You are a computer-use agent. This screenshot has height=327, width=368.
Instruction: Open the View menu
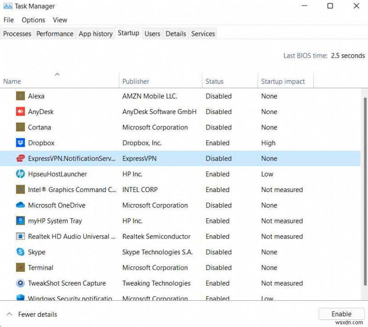(60, 20)
